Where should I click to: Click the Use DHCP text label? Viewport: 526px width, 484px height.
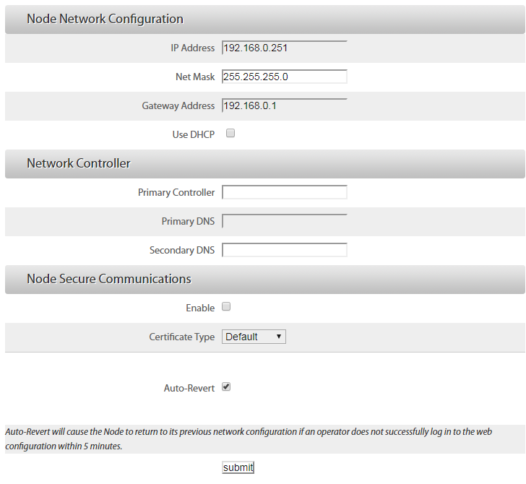193,135
